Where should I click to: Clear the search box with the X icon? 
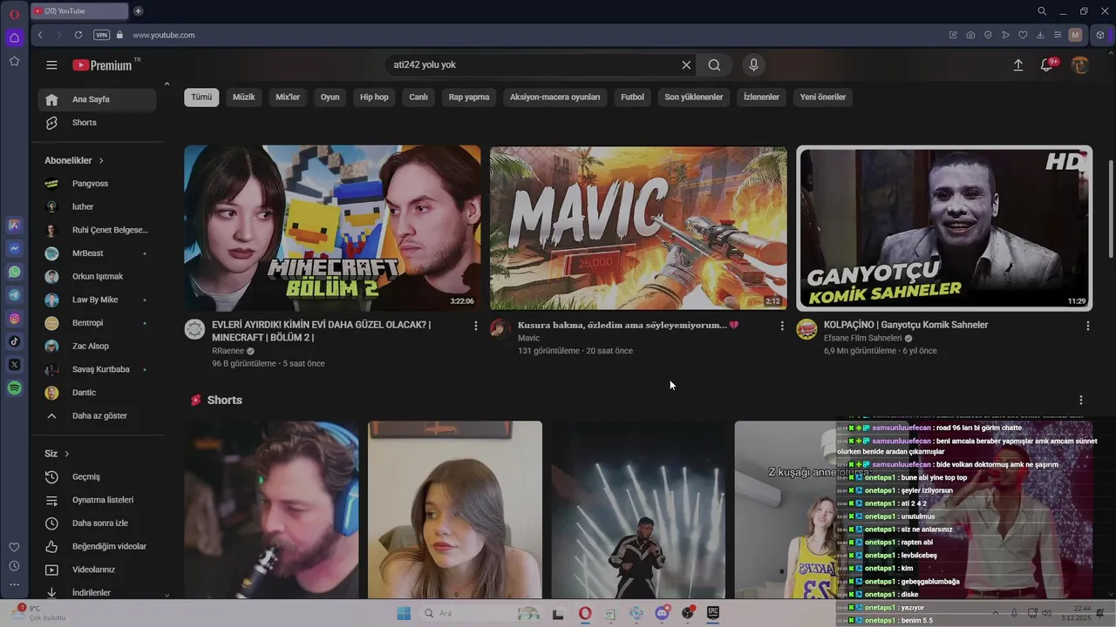686,65
